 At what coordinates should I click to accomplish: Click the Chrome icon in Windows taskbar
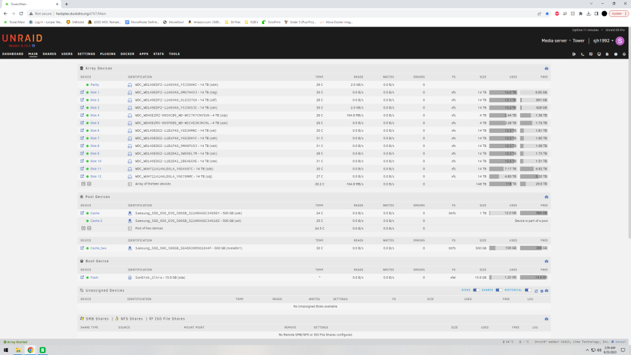[30, 350]
